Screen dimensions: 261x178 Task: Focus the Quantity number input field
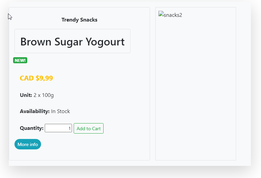pyautogui.click(x=58, y=128)
